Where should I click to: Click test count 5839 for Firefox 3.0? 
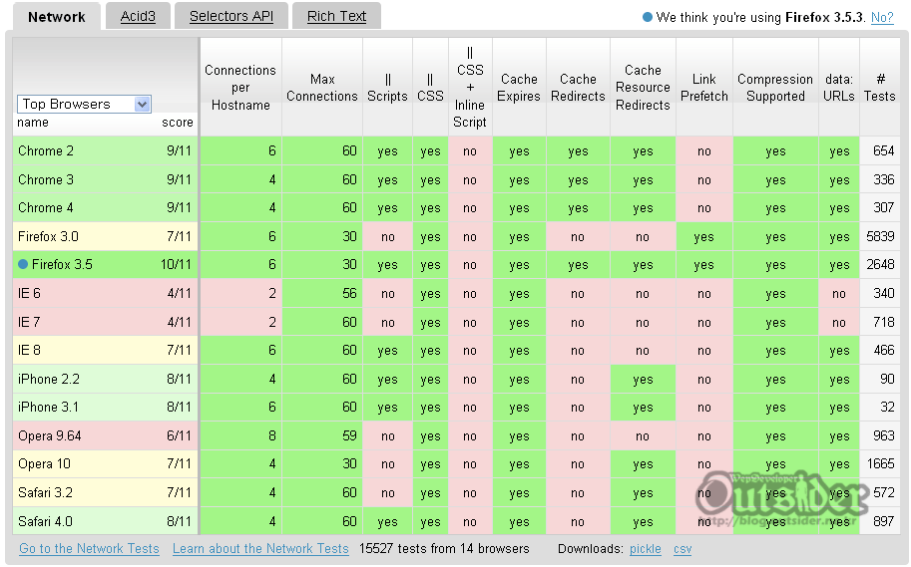(x=880, y=237)
